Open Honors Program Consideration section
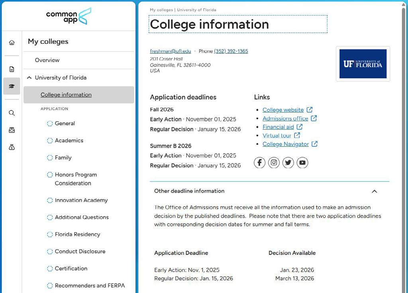This screenshot has width=408, height=293. (x=76, y=179)
